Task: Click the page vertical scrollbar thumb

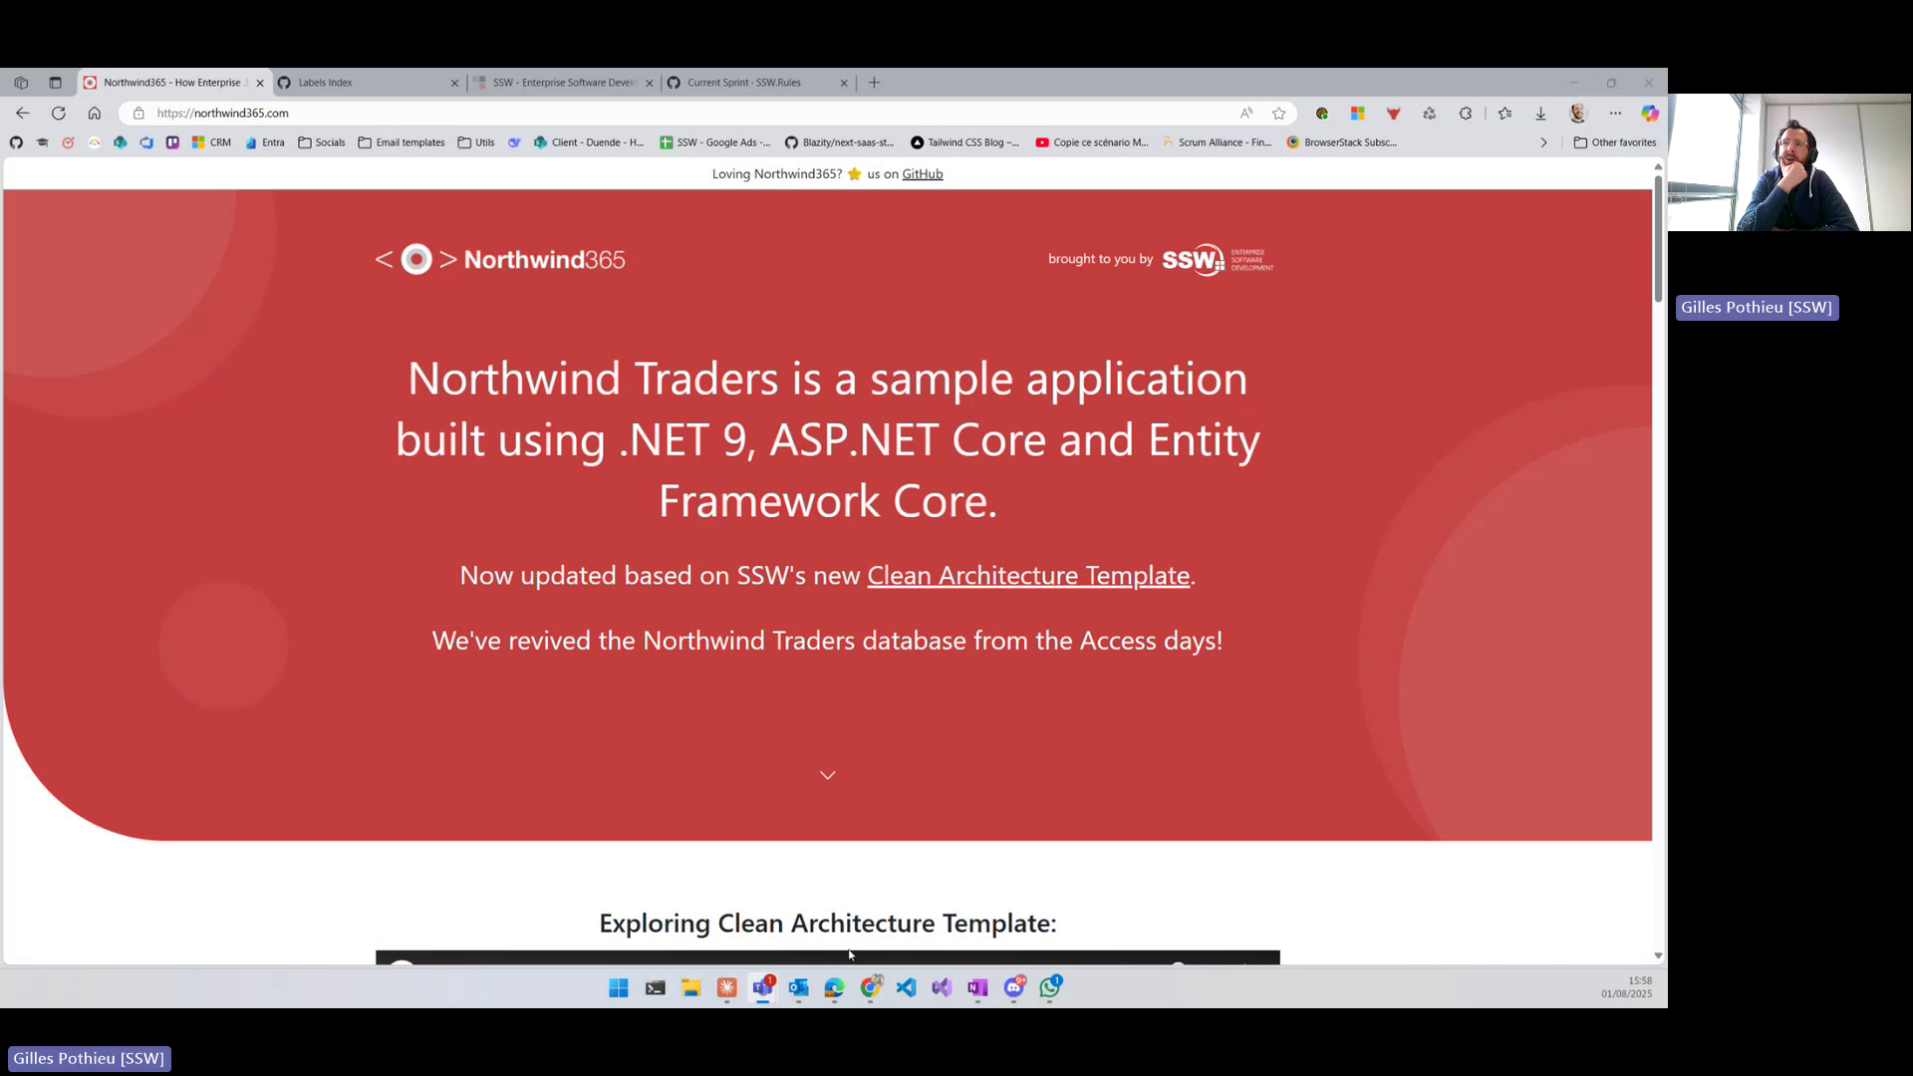Action: [1658, 239]
